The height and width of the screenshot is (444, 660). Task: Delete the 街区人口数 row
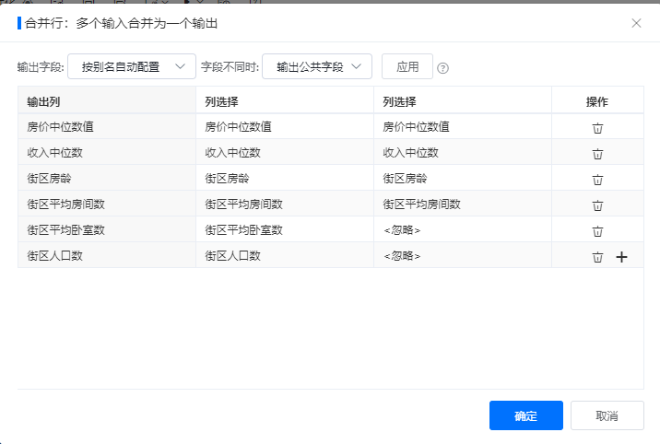click(597, 256)
